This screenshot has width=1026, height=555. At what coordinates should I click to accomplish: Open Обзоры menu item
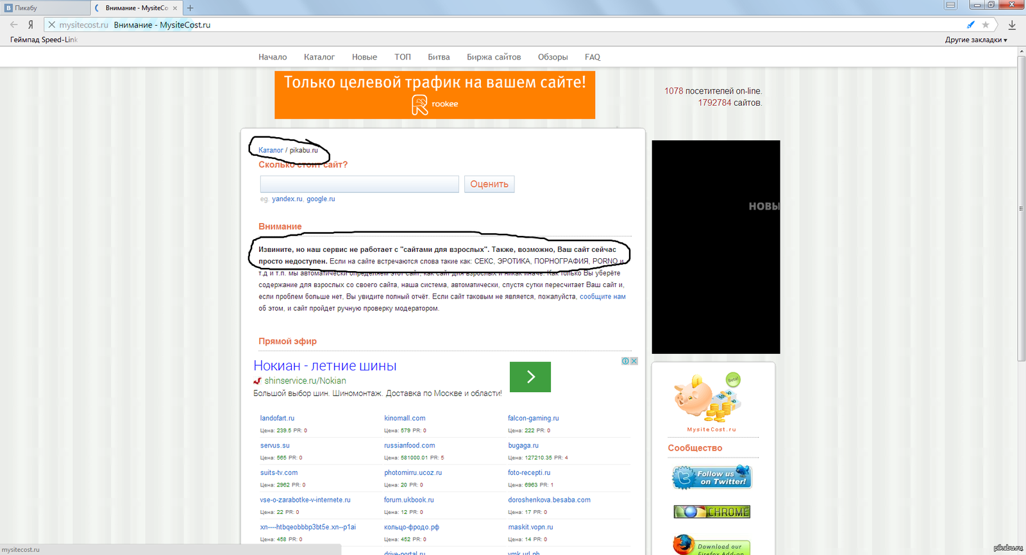553,57
